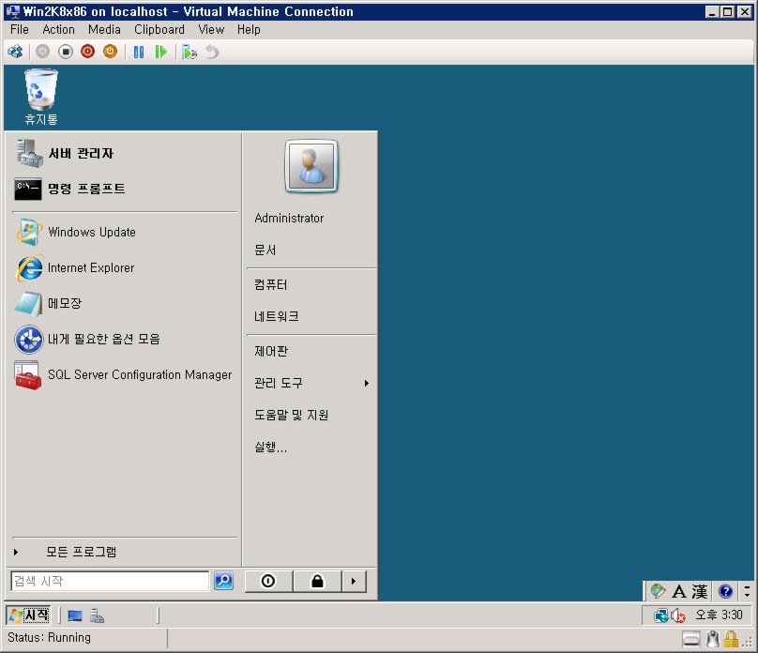The height and width of the screenshot is (653, 758).
Task: Click the language bar globe icon
Action: click(658, 591)
